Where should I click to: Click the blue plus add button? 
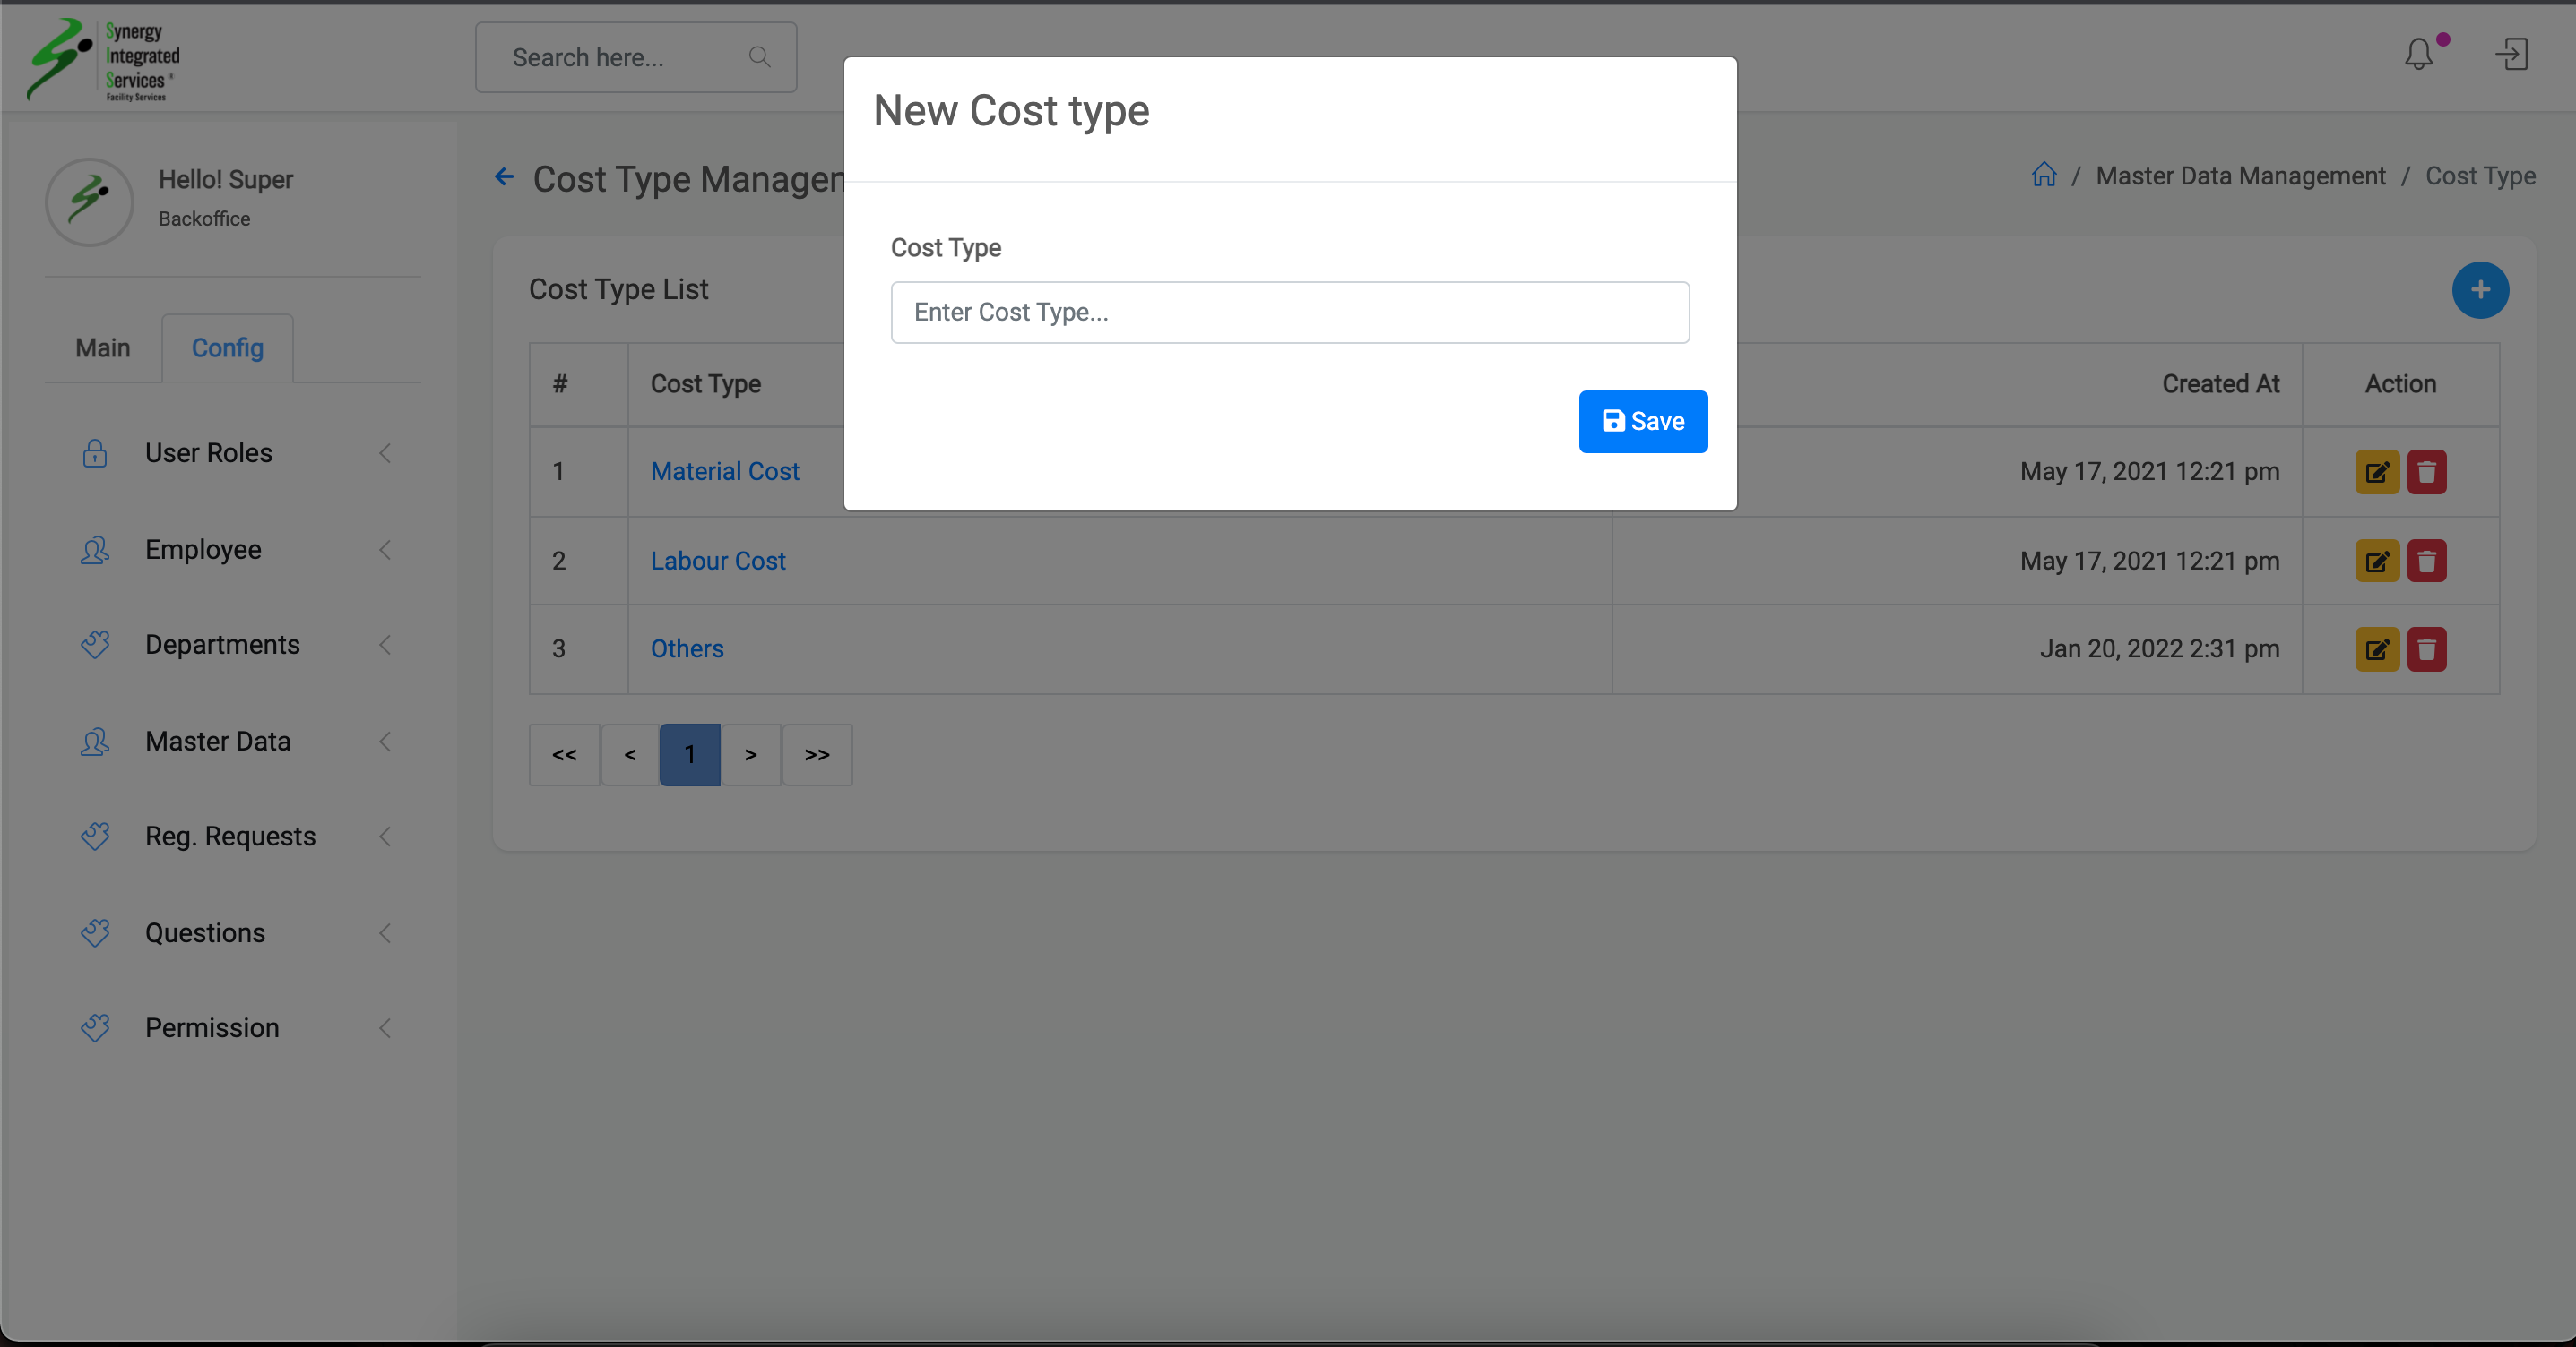pyautogui.click(x=2479, y=291)
